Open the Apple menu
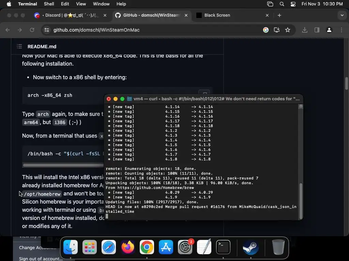Image resolution: width=349 pixels, height=261 pixels. click(x=9, y=4)
